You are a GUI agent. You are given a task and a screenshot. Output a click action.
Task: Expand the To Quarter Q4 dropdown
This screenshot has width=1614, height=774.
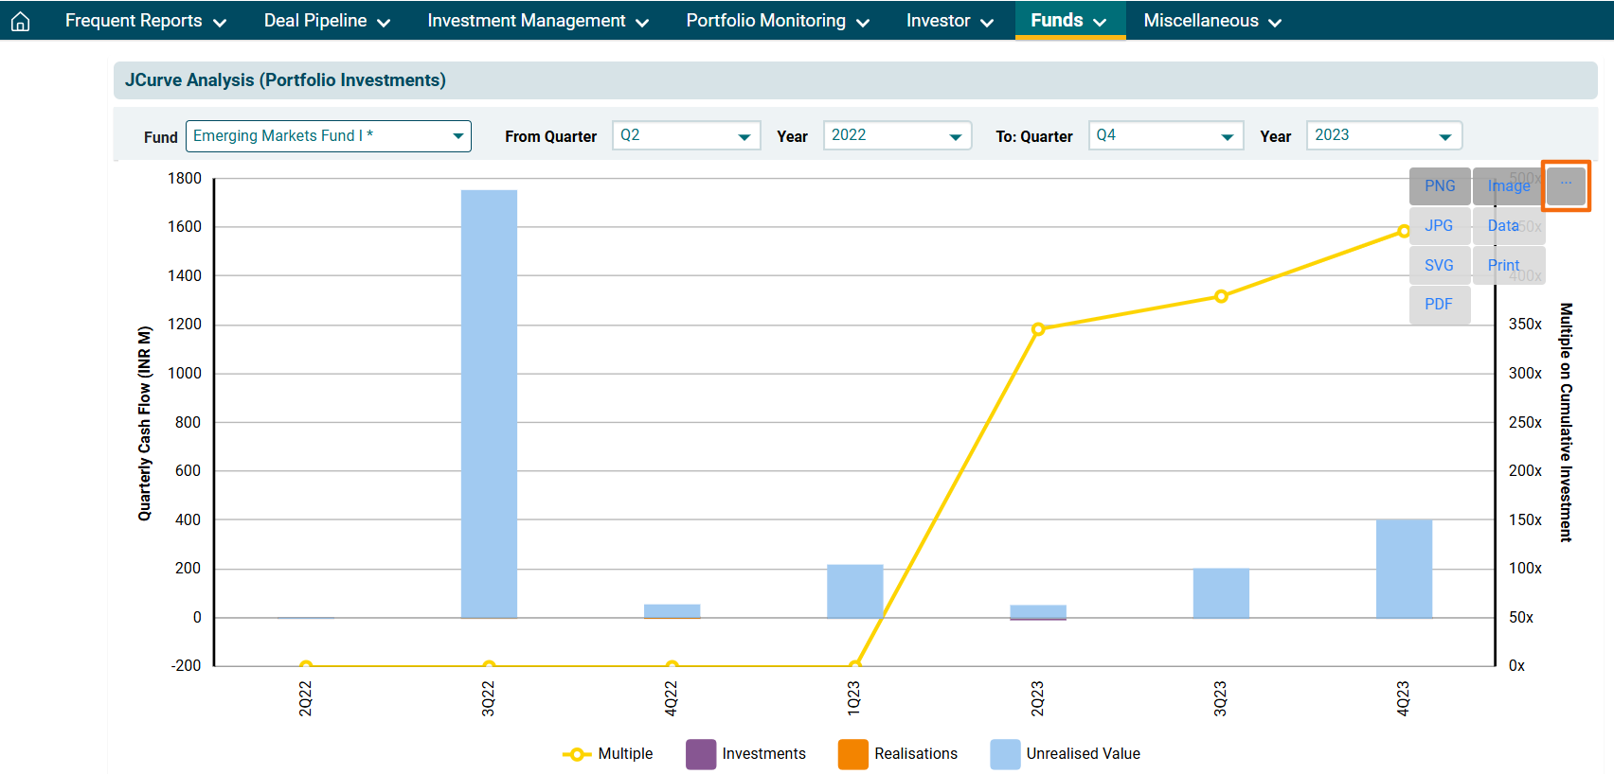point(1165,136)
